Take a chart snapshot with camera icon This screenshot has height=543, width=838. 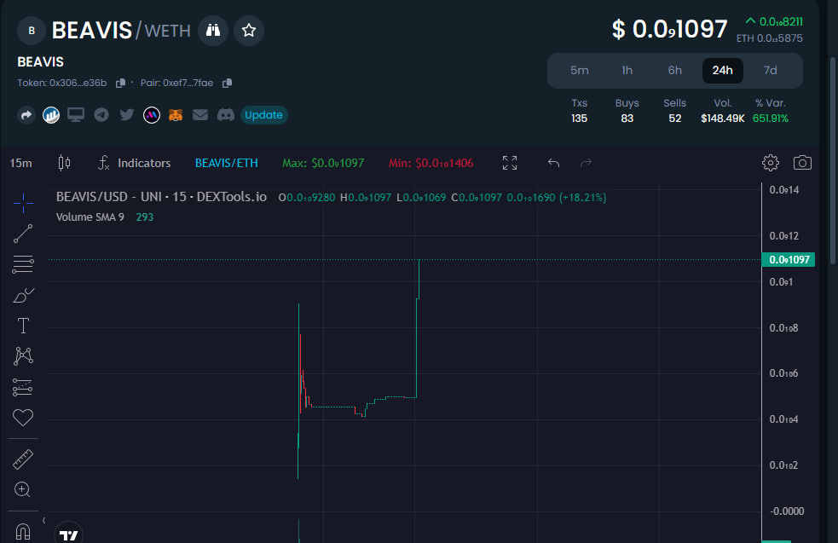pyautogui.click(x=802, y=163)
